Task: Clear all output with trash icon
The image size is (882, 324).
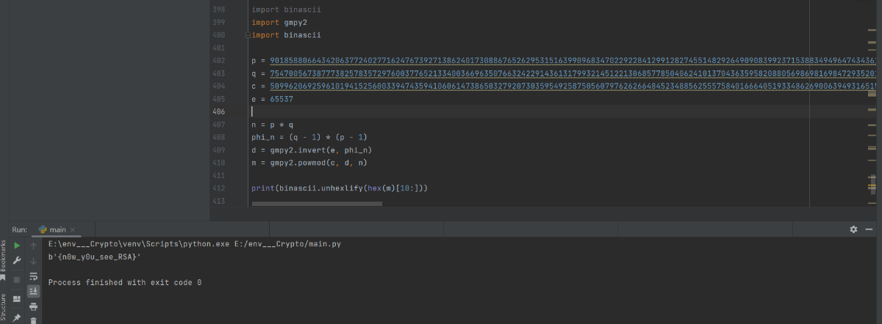Action: click(x=33, y=320)
